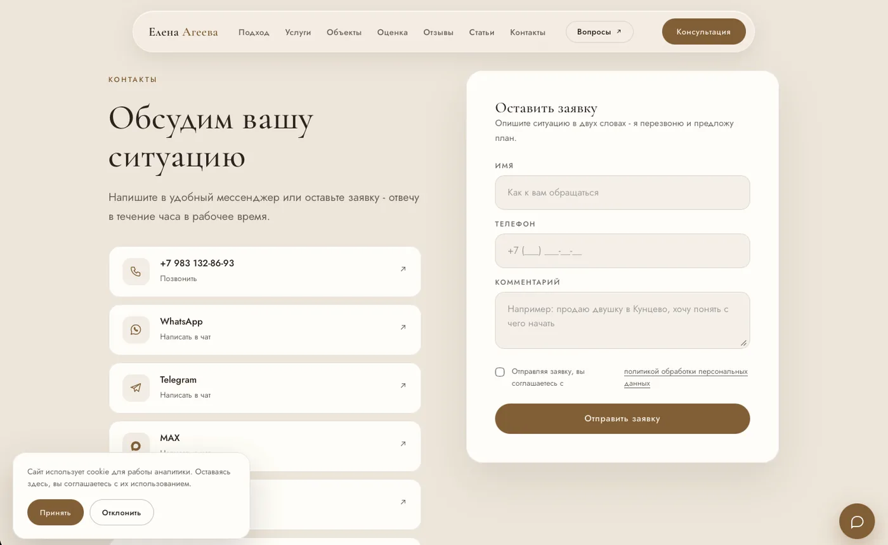This screenshot has height=545, width=888.
Task: Click the cookie notice text
Action: tap(129, 478)
